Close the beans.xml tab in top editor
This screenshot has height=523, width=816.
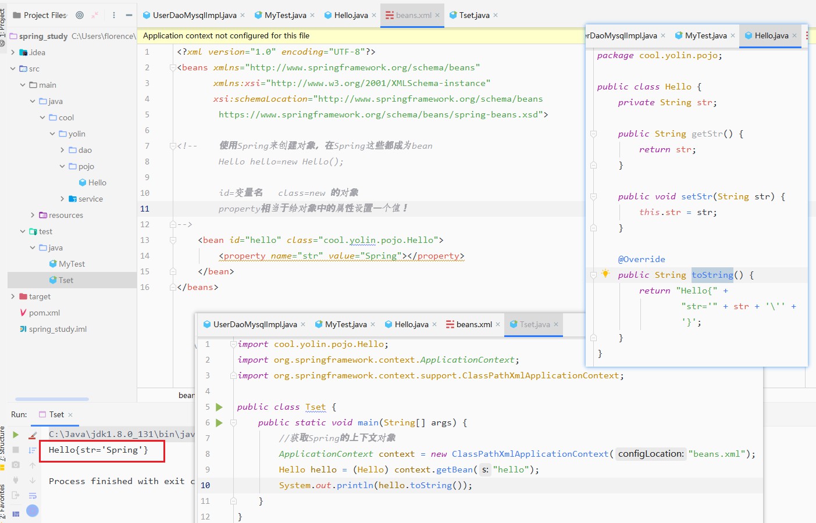(437, 15)
